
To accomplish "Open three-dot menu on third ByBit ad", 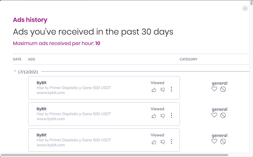I will (171, 142).
